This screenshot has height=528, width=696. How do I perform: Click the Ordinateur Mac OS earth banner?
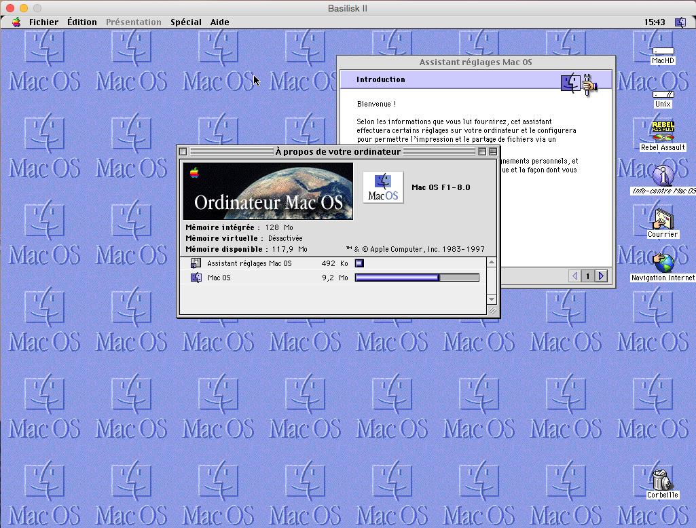268,191
